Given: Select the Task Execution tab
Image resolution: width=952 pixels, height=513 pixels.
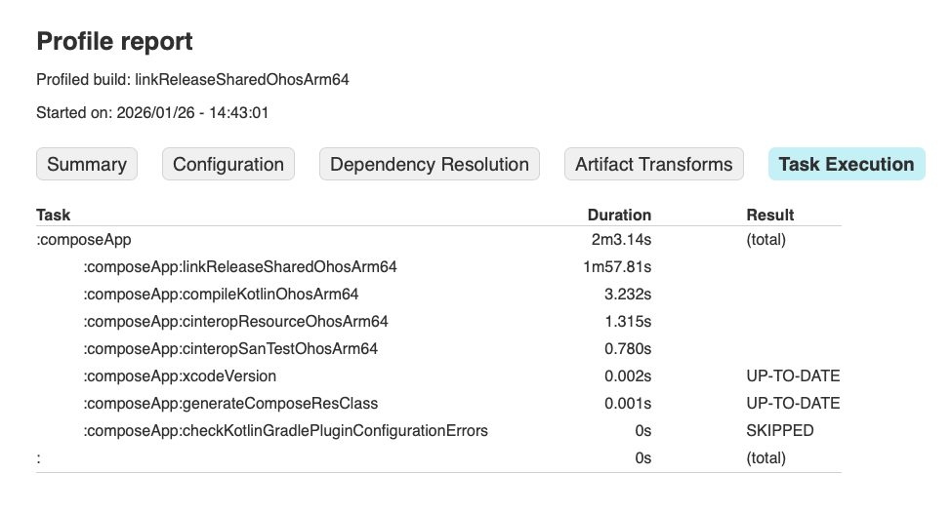Looking at the screenshot, I should (x=847, y=165).
